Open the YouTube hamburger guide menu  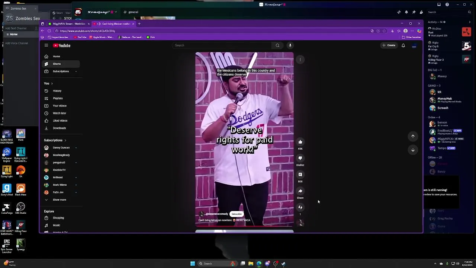pyautogui.click(x=46, y=45)
